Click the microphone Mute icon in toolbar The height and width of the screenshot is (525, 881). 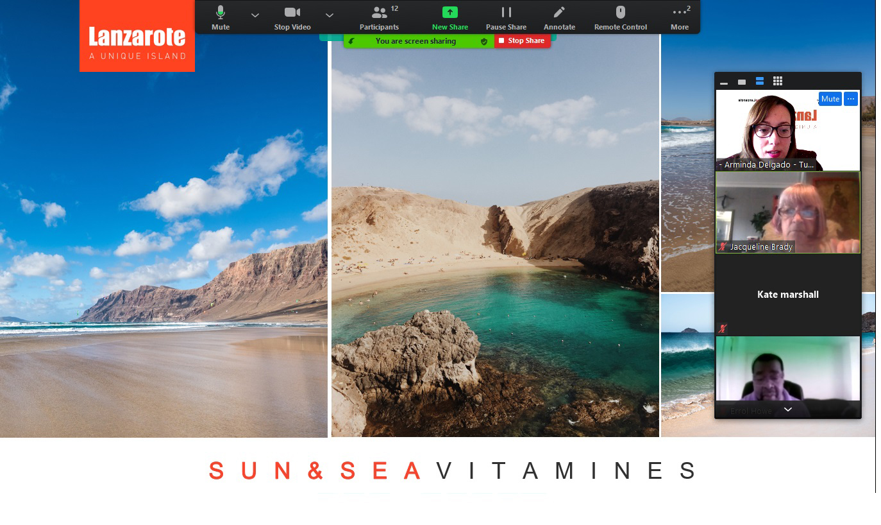click(221, 13)
